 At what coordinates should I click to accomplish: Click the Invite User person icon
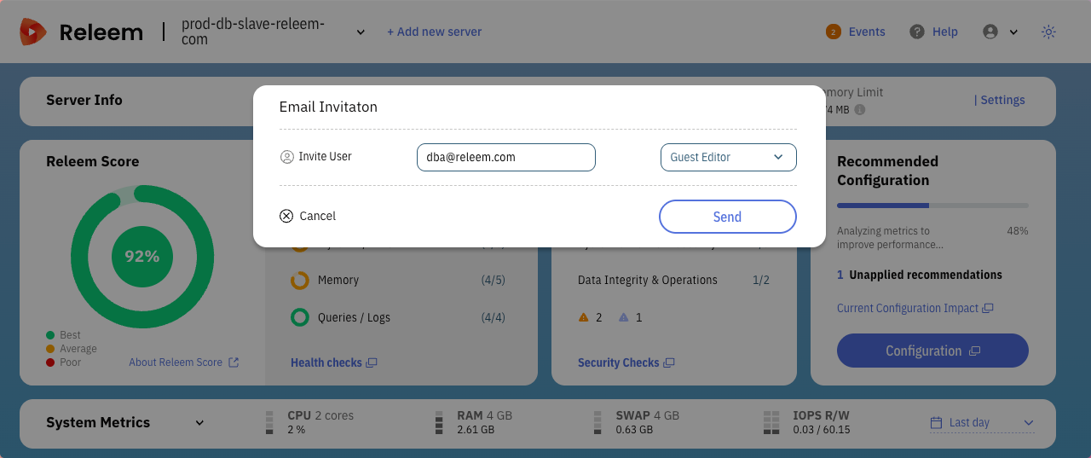click(286, 157)
